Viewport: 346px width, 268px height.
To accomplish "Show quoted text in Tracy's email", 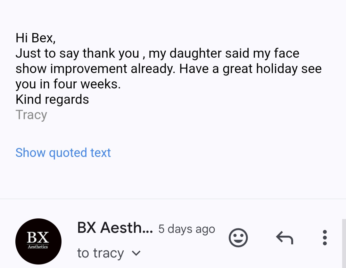I will 63,152.
